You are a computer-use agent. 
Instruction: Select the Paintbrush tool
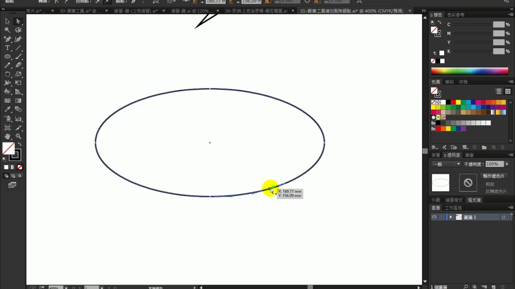click(x=18, y=57)
